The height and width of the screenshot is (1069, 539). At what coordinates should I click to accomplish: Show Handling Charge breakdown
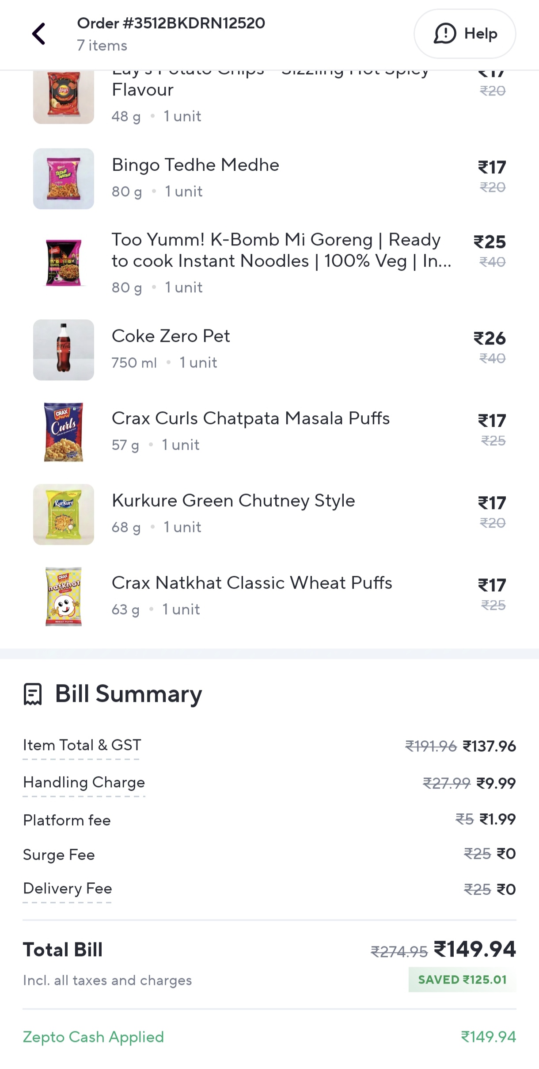click(x=84, y=782)
